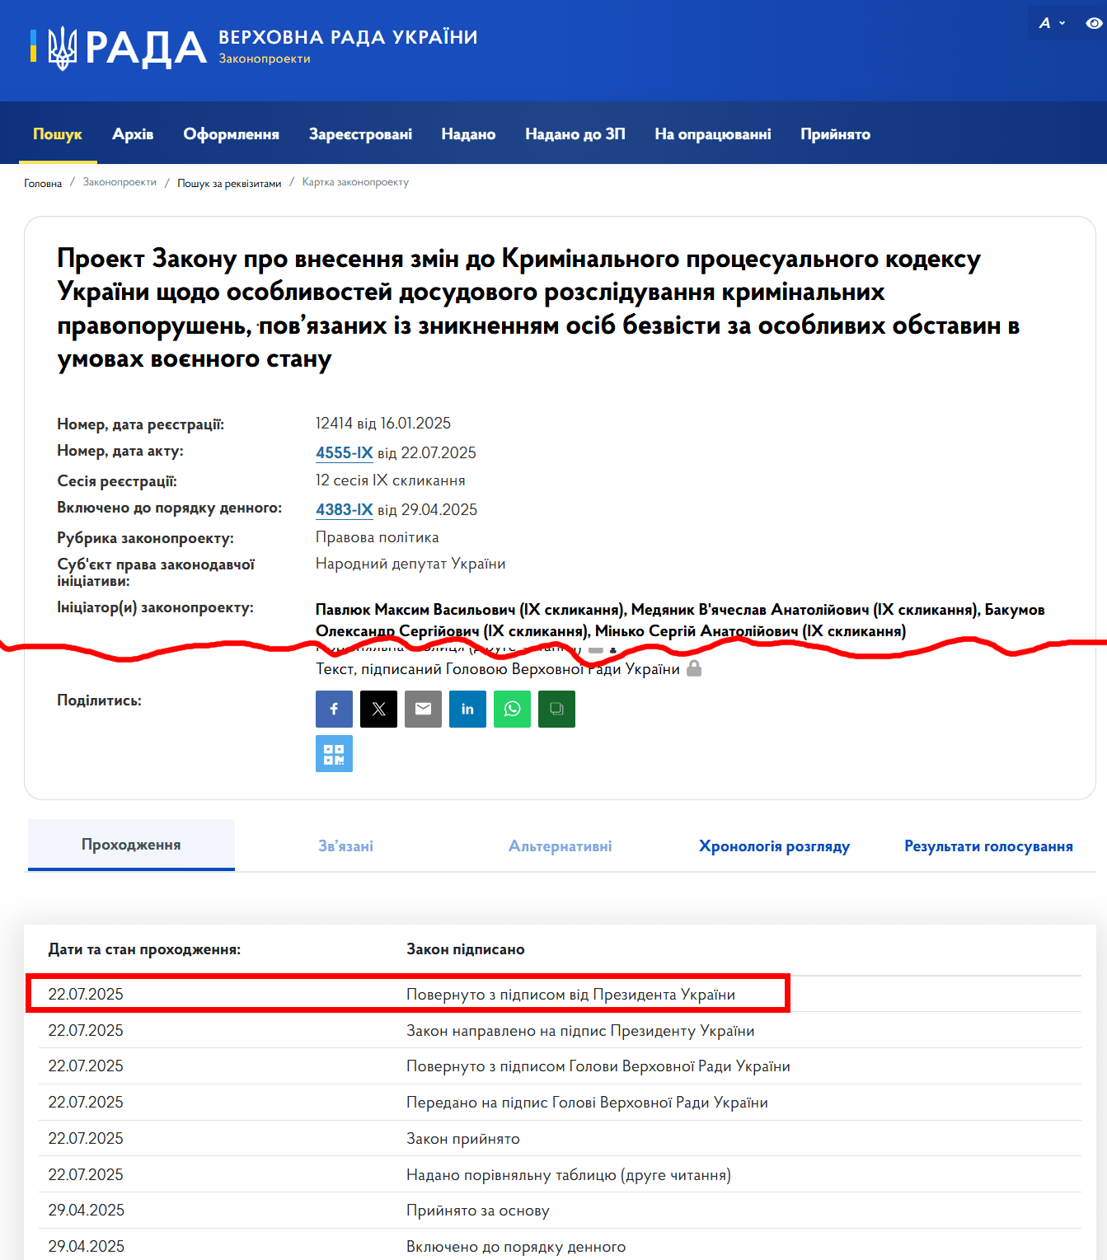Screen dimensions: 1107x1260
Task: Go to 'Головна' in breadcrumbs
Action: tap(43, 183)
